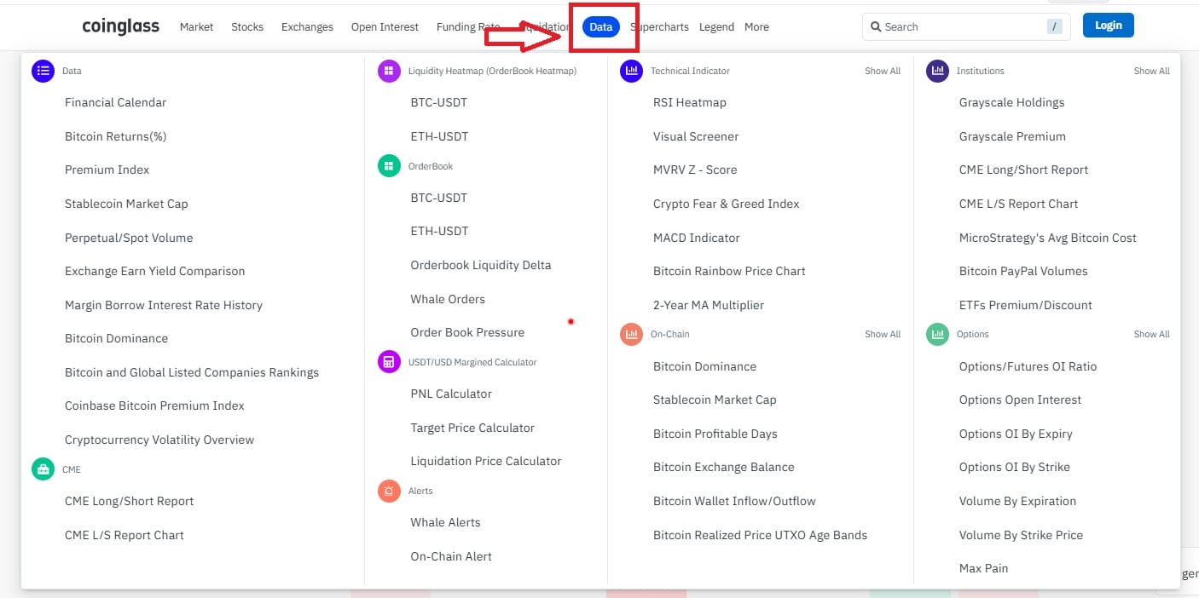Open the Open Interest menu
Image resolution: width=1199 pixels, height=598 pixels.
point(385,26)
